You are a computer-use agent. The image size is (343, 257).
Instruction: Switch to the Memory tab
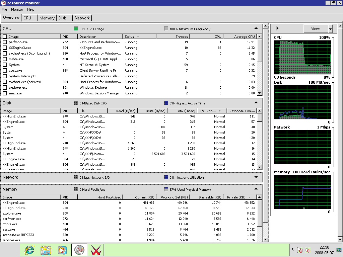47,18
